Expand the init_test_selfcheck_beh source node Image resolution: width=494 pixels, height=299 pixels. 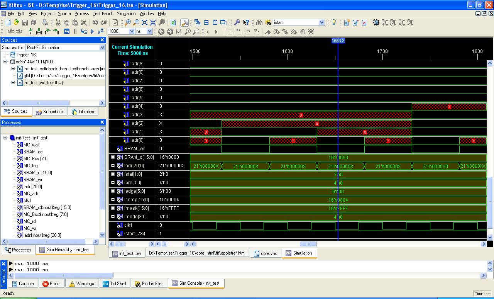13,69
